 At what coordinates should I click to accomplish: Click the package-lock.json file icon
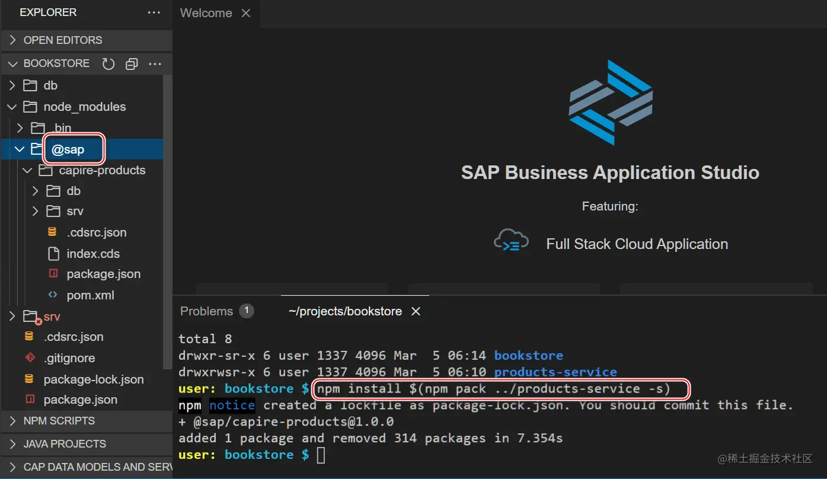tap(29, 379)
